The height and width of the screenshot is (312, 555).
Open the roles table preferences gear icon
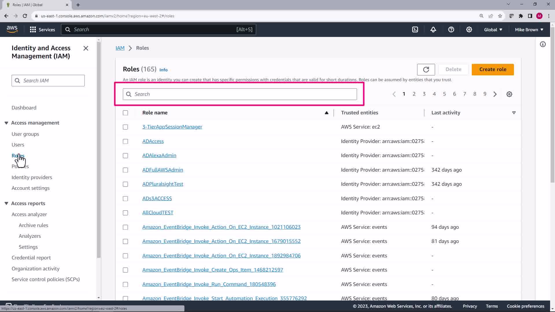click(509, 94)
